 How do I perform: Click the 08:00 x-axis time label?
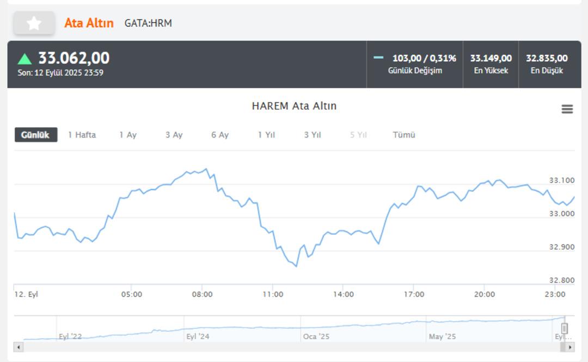[202, 294]
